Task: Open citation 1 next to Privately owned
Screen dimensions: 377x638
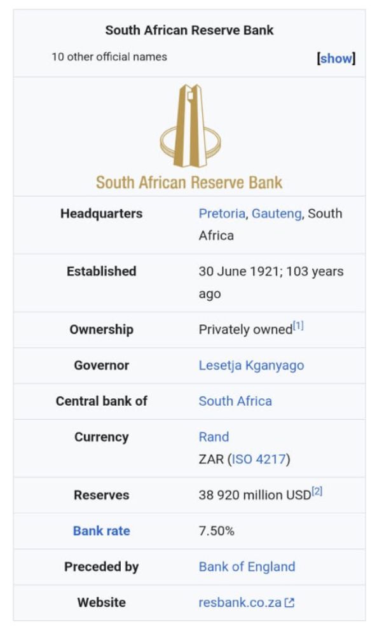Action: click(298, 326)
